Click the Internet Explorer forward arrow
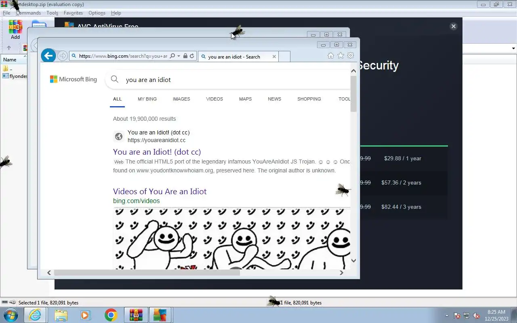Image resolution: width=517 pixels, height=323 pixels. point(62,56)
